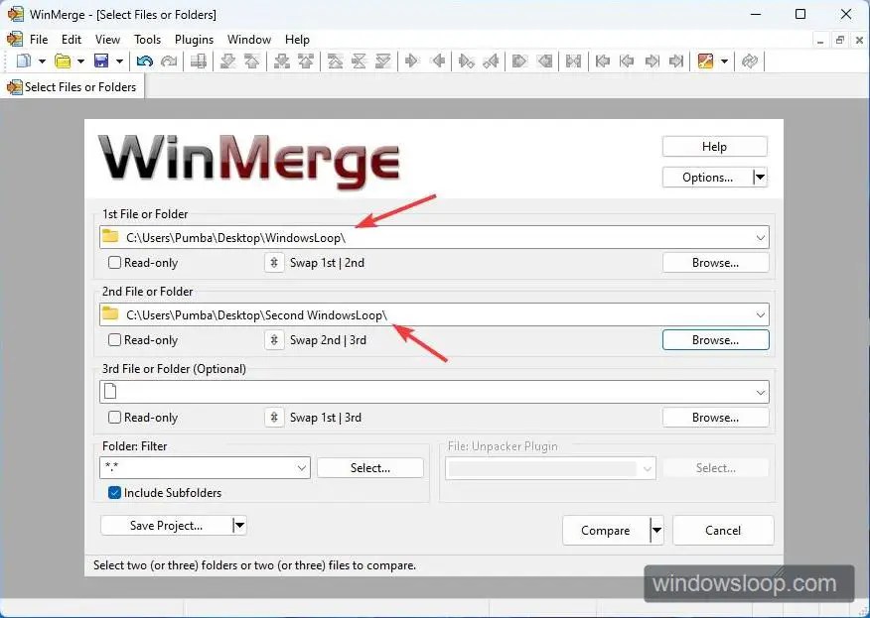Screen dimensions: 870x618
Task: Click the Previous Conflict toolbar icon
Action: tap(306, 61)
